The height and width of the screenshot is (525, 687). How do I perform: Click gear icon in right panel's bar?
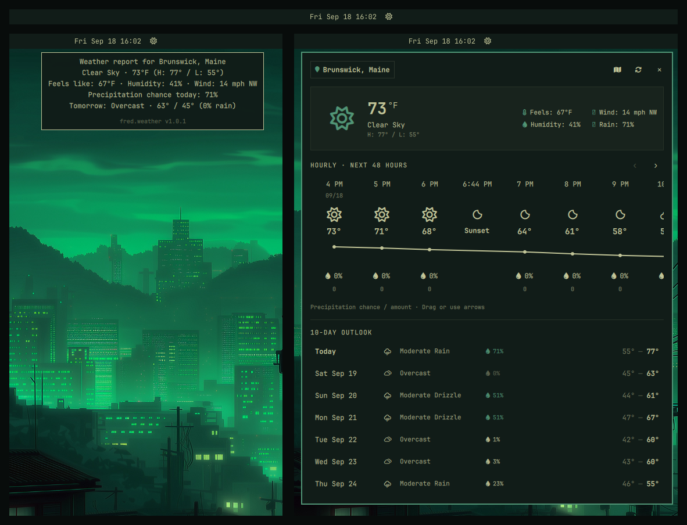click(x=488, y=41)
